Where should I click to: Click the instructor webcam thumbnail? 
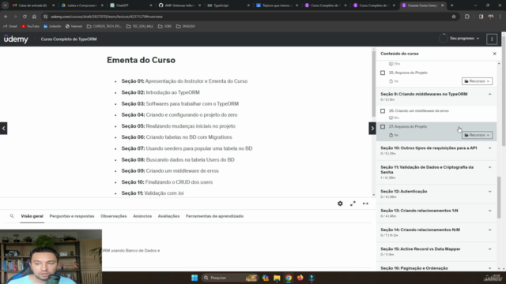51,256
